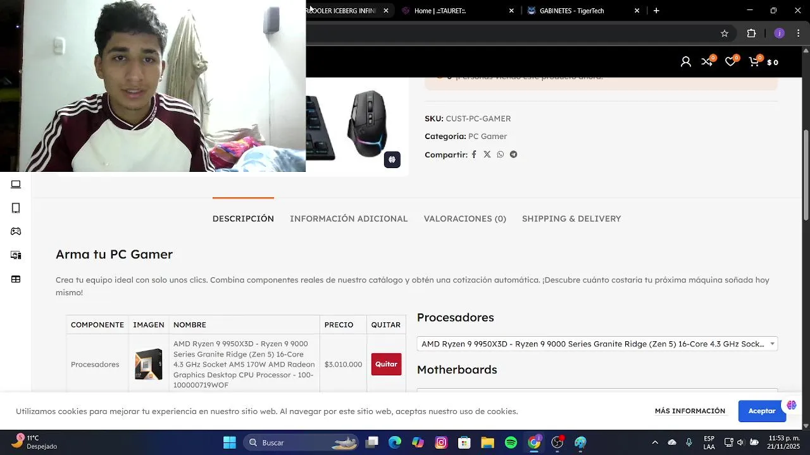Open Task View from the taskbar
This screenshot has width=810, height=455.
click(372, 442)
